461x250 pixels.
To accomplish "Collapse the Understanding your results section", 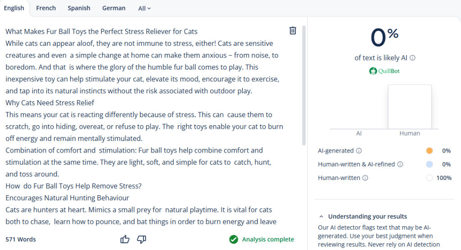I will [321, 216].
